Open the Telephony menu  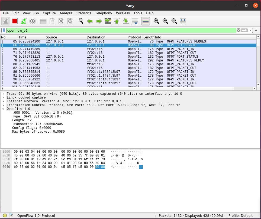pos(104,13)
